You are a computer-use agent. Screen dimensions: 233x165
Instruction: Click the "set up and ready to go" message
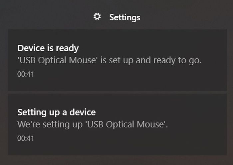pos(110,61)
